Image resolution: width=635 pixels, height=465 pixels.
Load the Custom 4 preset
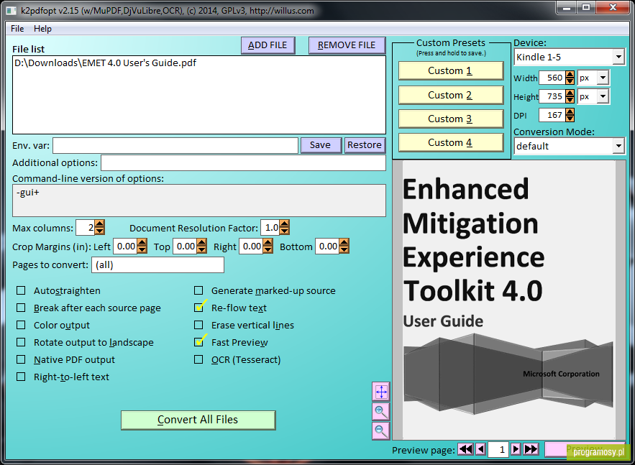(x=450, y=143)
